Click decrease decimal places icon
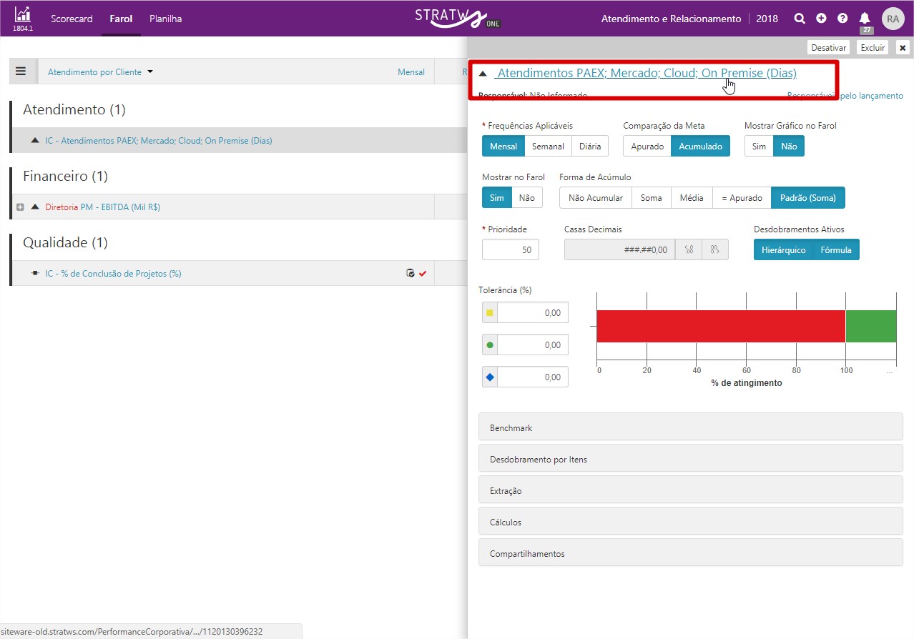The width and height of the screenshot is (914, 639). click(x=689, y=249)
